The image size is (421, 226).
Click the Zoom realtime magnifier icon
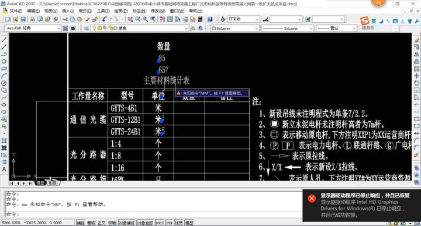click(x=138, y=19)
